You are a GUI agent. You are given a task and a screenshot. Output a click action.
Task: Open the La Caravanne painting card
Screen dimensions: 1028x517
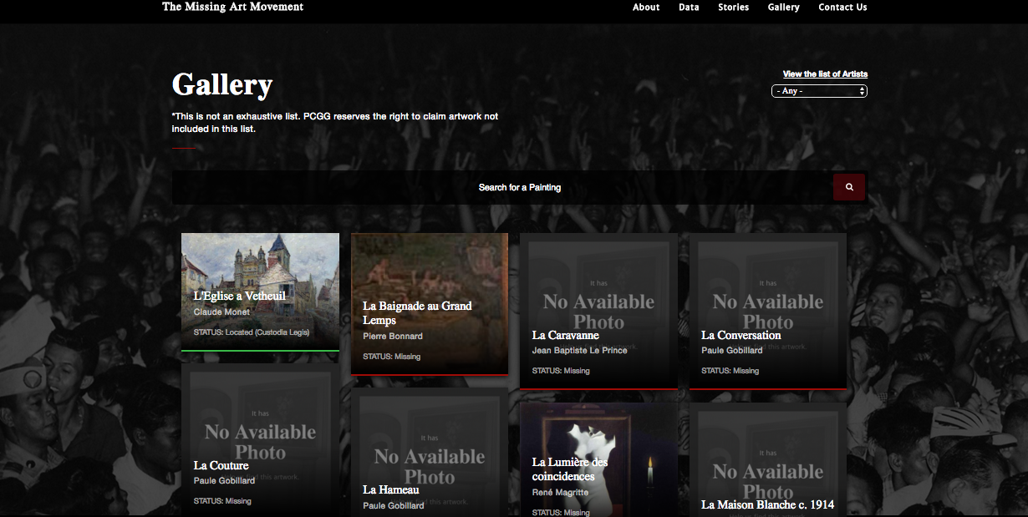(598, 311)
